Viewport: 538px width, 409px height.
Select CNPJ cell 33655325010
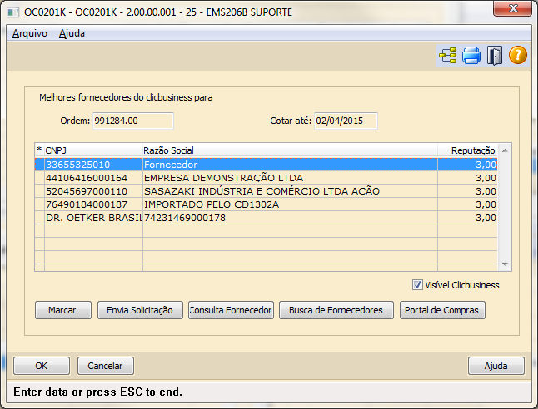click(93, 165)
